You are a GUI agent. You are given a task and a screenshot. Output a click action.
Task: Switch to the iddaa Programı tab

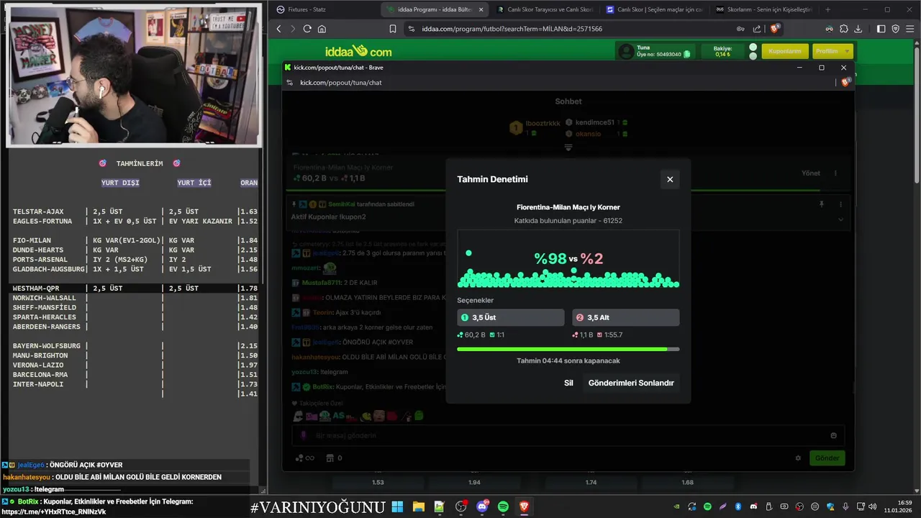click(435, 9)
